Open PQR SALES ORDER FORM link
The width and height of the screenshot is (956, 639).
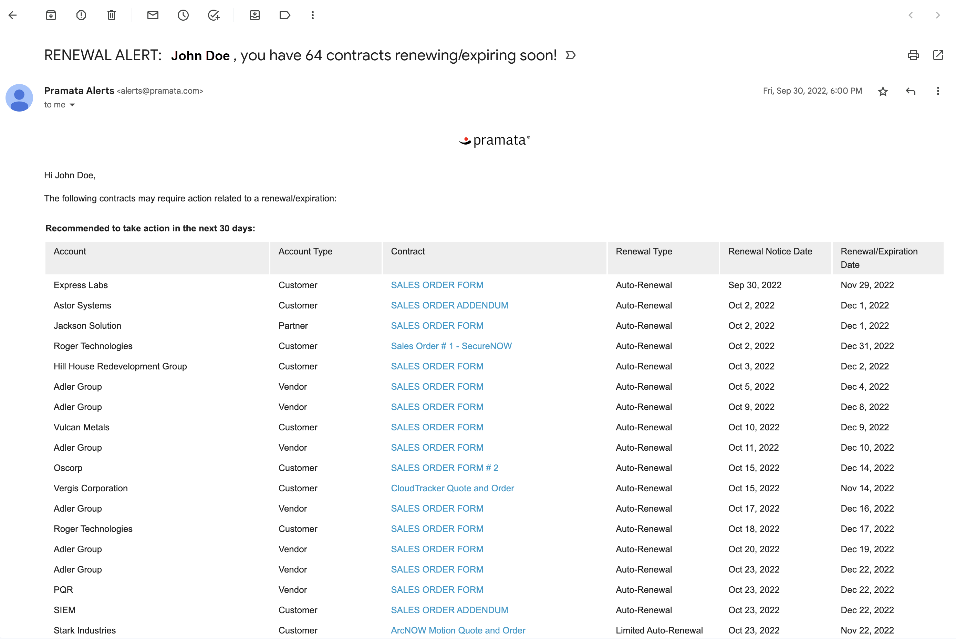pyautogui.click(x=437, y=590)
